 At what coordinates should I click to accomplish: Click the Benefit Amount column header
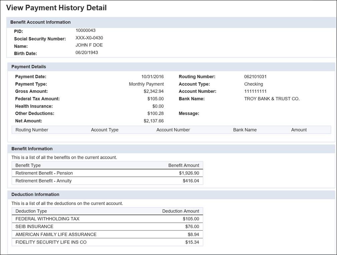click(184, 165)
